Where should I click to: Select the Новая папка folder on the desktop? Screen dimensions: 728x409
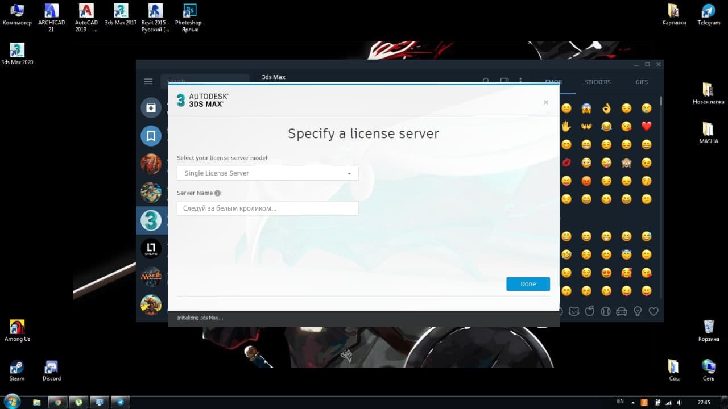(708, 94)
